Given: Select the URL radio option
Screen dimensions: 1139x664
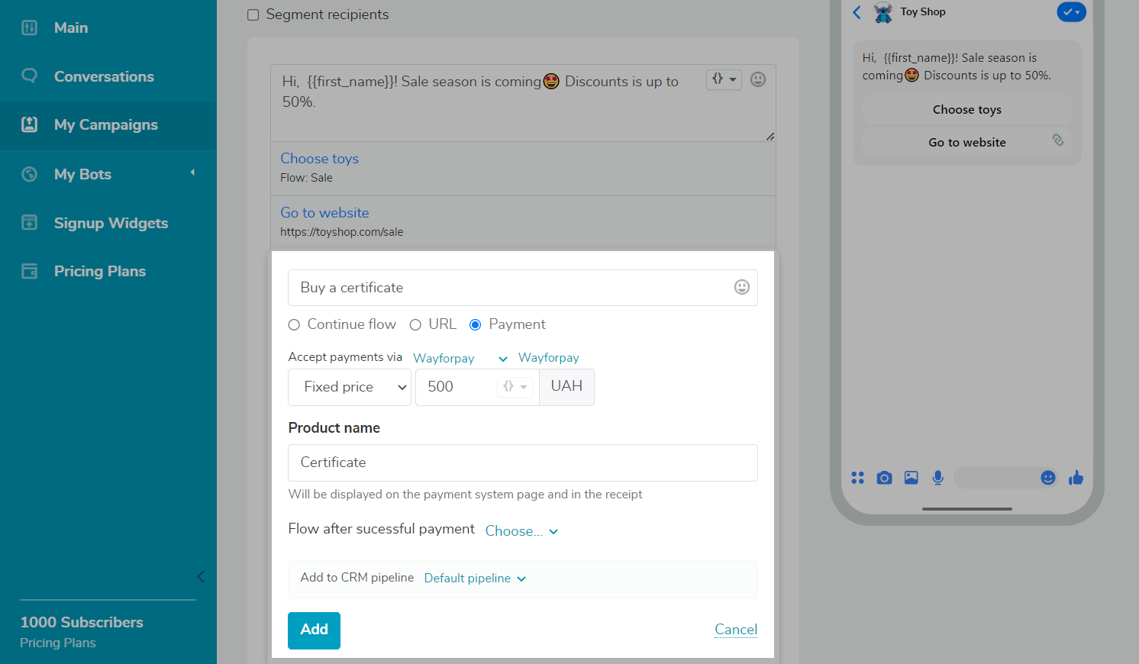Looking at the screenshot, I should [415, 325].
